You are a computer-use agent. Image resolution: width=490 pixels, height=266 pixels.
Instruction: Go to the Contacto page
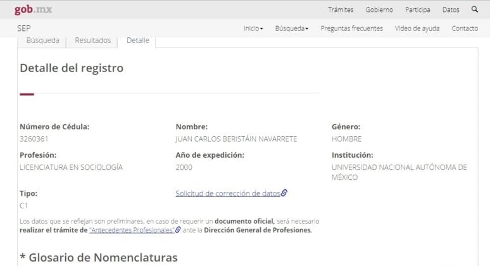coord(465,28)
